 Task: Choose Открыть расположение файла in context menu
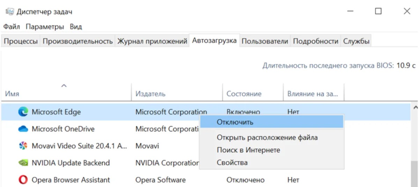point(271,138)
